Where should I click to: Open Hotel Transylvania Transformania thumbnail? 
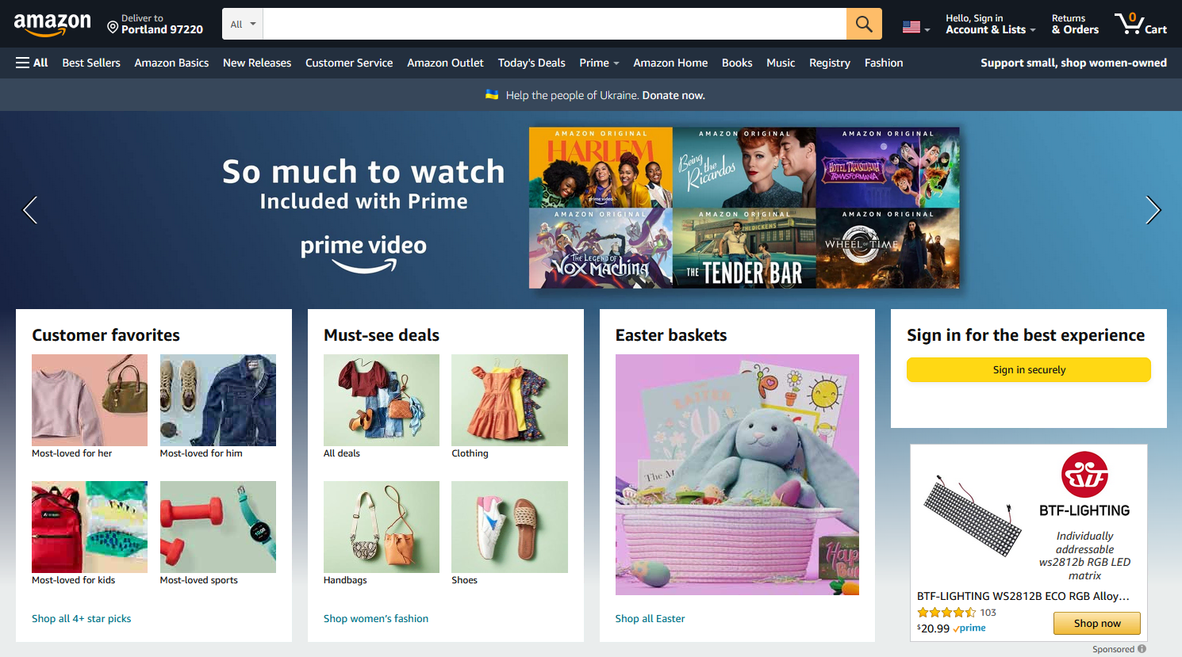point(888,167)
